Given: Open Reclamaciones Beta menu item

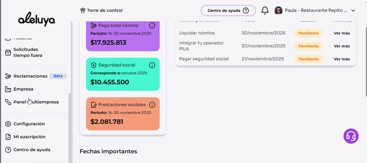Looking at the screenshot, I should [30, 76].
